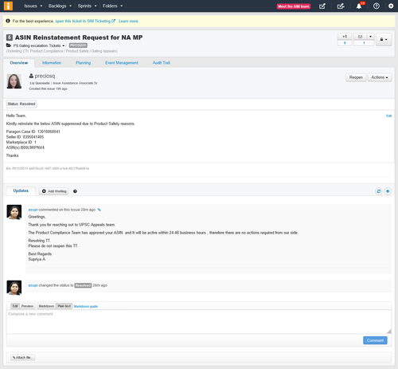Expand the Folders menu

112,6
